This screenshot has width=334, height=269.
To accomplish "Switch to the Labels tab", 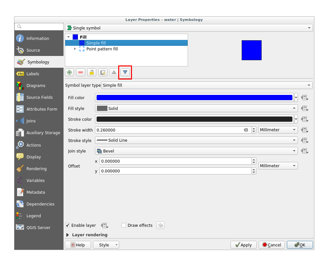I will [x=32, y=74].
